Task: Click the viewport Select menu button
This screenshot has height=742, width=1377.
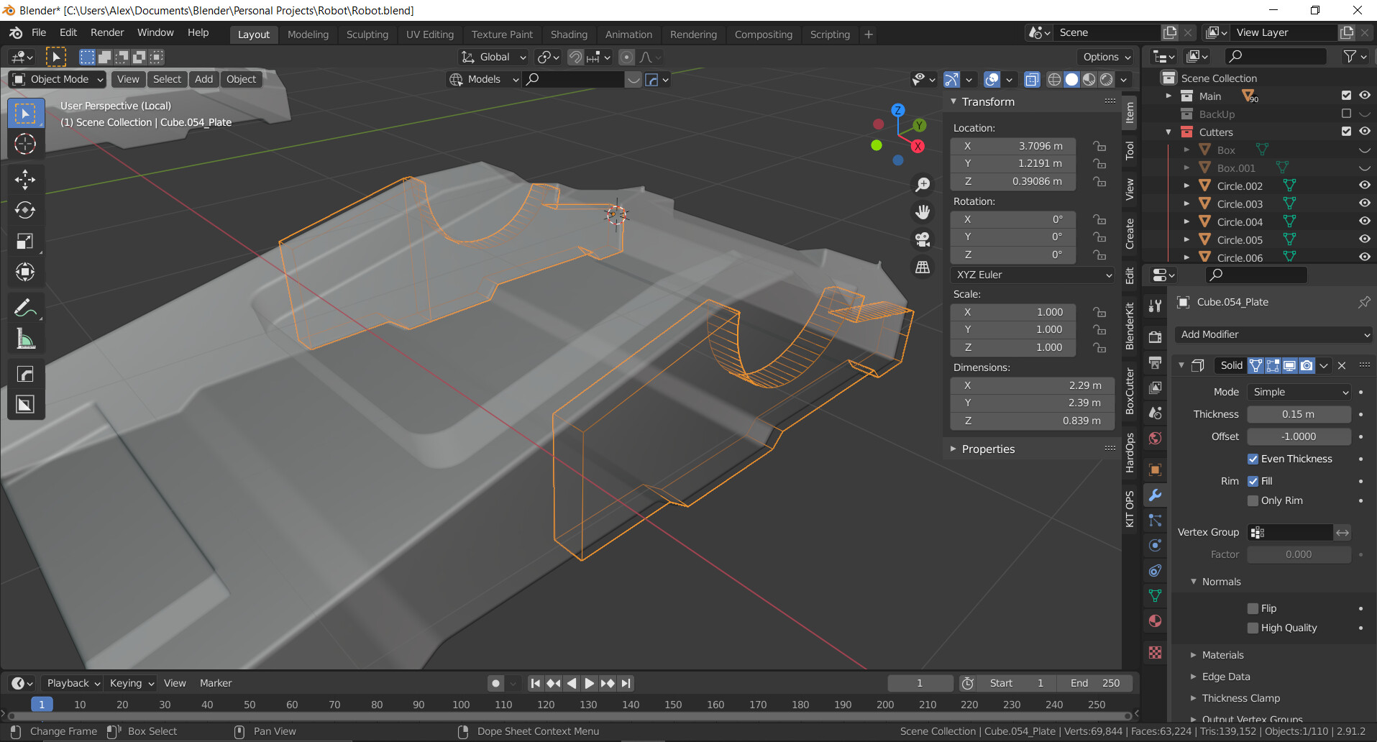Action: point(167,79)
